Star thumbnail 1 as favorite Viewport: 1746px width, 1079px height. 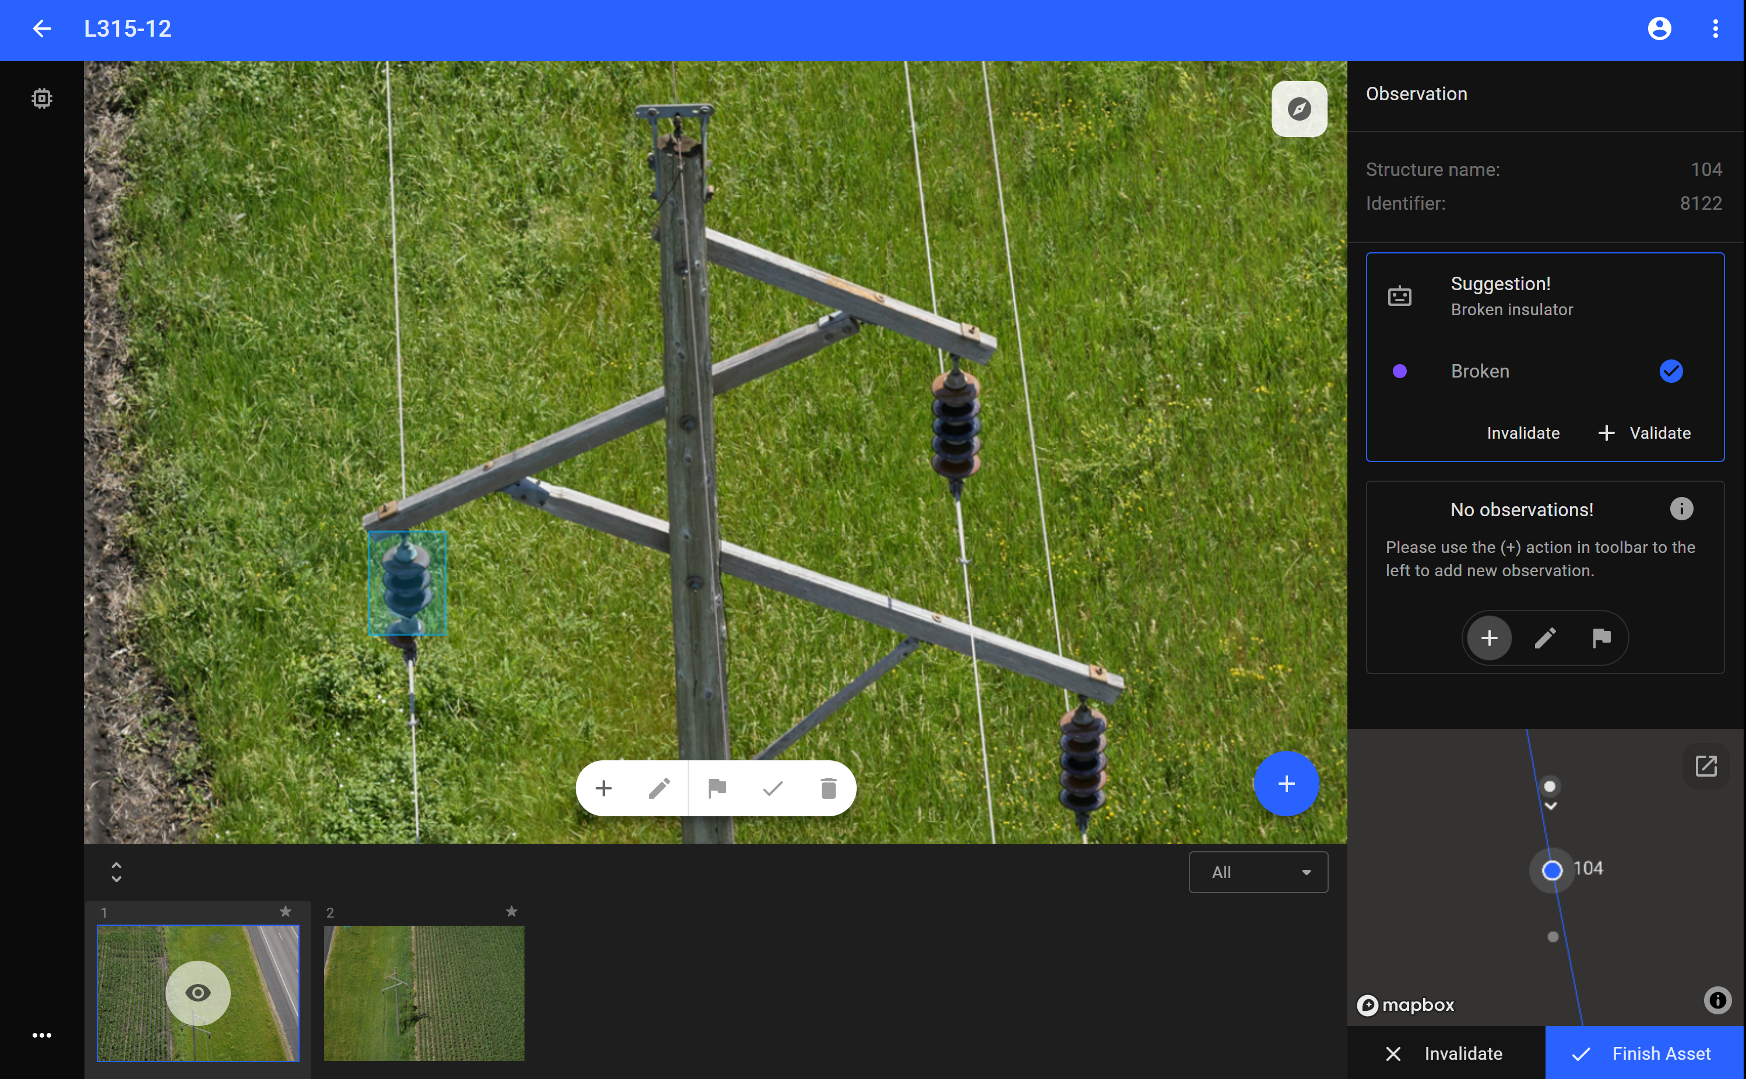tap(286, 911)
